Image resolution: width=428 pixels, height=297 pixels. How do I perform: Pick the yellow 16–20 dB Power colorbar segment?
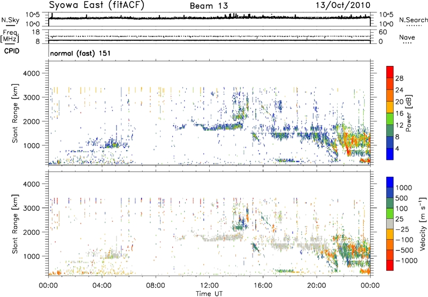click(390, 107)
